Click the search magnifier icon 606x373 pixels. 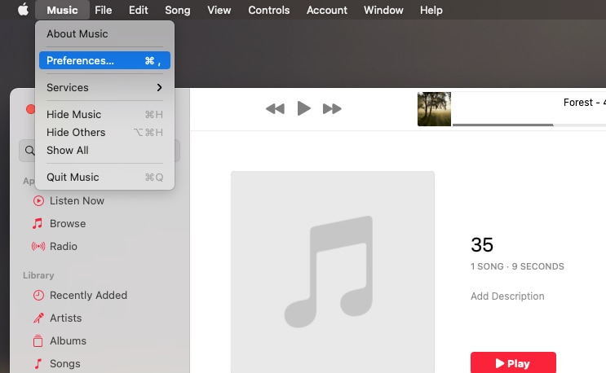point(29,151)
